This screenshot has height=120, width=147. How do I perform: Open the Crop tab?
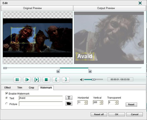point(32,88)
